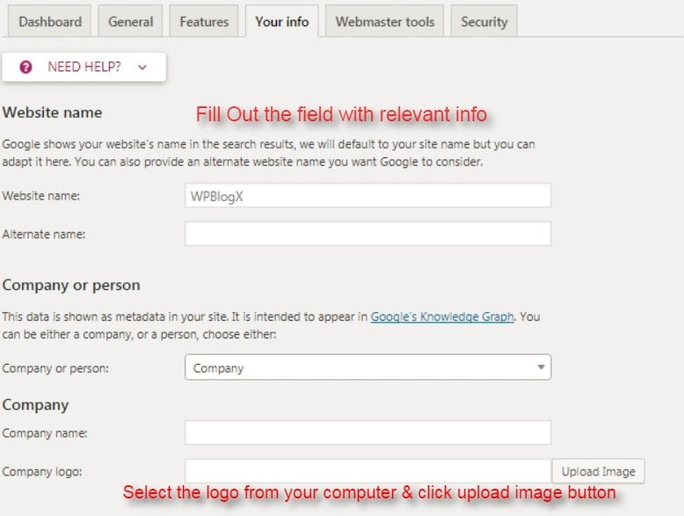Open the Webmaster tools tab
This screenshot has width=684, height=516.
(x=385, y=21)
